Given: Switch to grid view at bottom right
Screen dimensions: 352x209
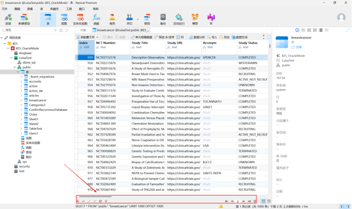Looking at the screenshot, I should (x=263, y=201).
